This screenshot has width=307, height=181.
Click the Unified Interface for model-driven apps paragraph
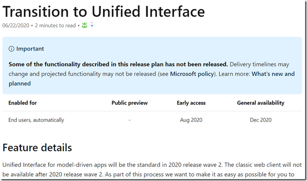point(152,170)
